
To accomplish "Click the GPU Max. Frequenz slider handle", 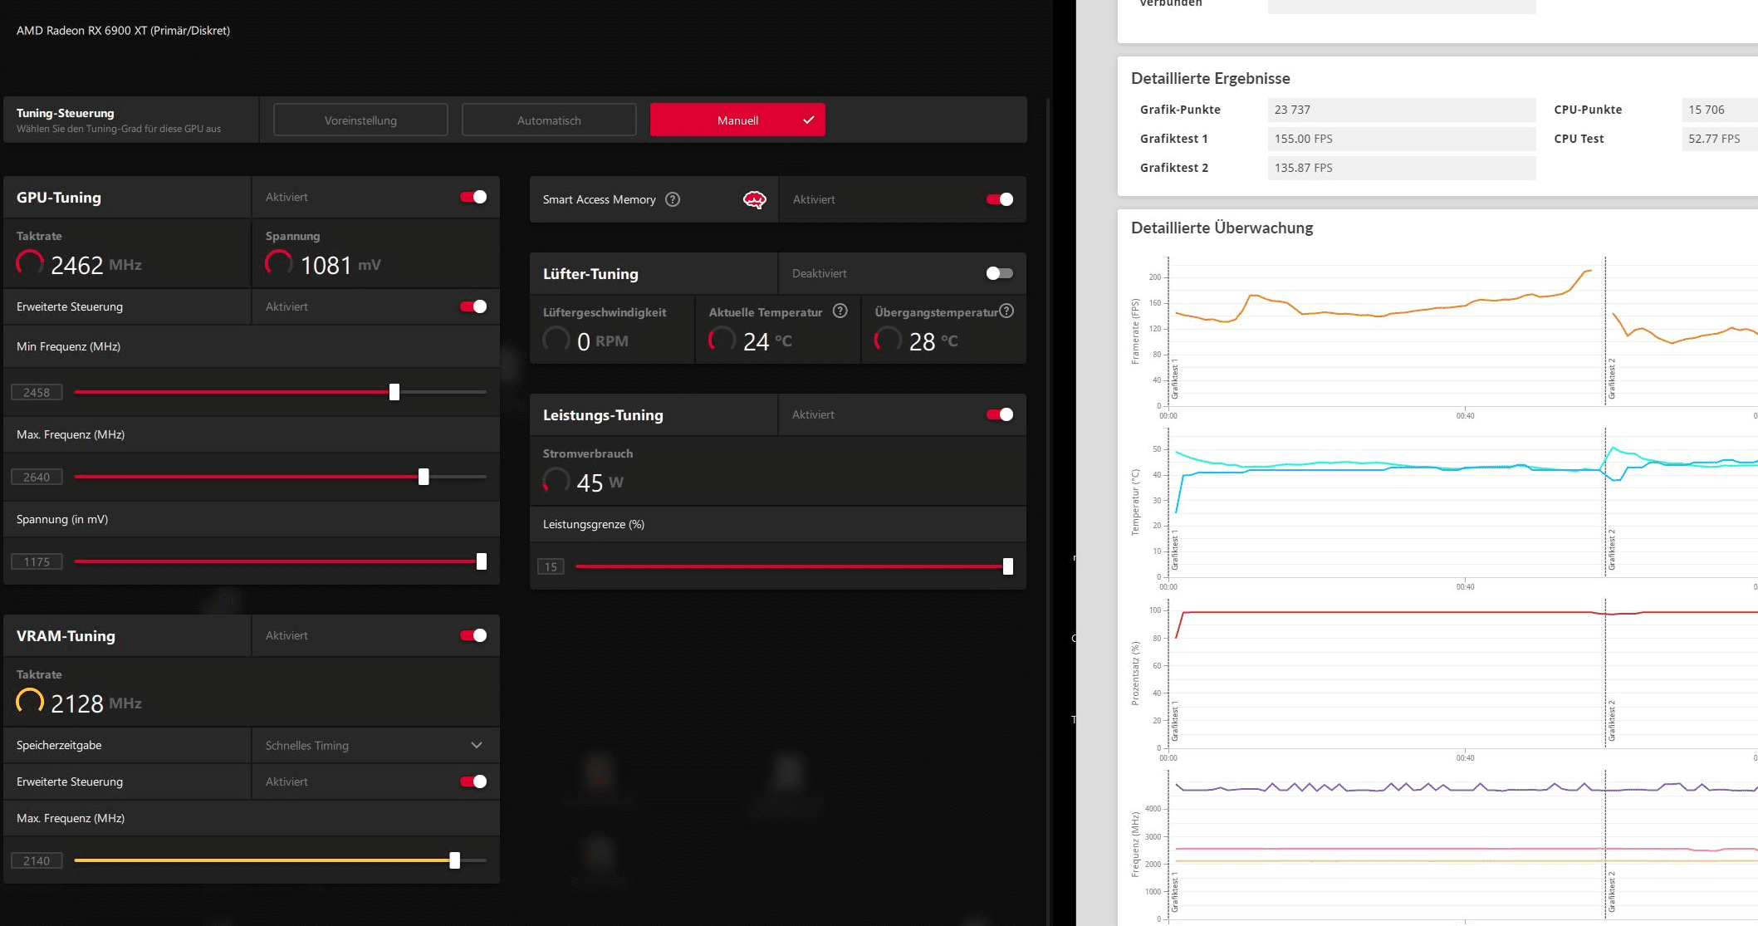I will coord(424,477).
